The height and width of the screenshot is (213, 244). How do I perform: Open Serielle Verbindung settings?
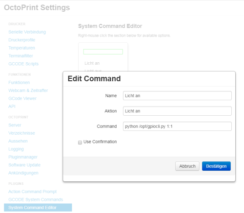(x=27, y=32)
